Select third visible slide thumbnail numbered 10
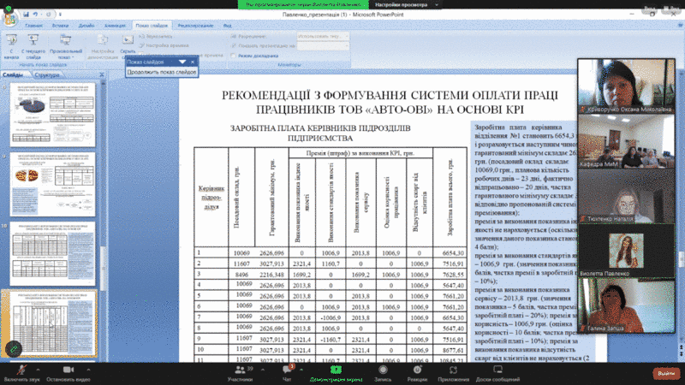Viewport: 685px width, 385px height. 53,254
